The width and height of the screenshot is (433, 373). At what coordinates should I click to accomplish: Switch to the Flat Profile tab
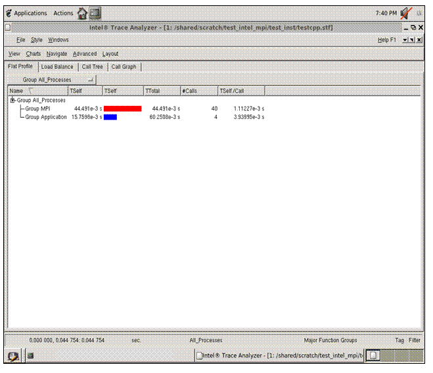[x=20, y=66]
